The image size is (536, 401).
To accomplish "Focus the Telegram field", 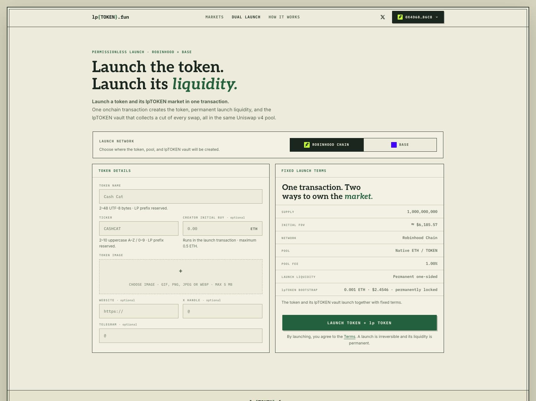I will (x=181, y=336).
